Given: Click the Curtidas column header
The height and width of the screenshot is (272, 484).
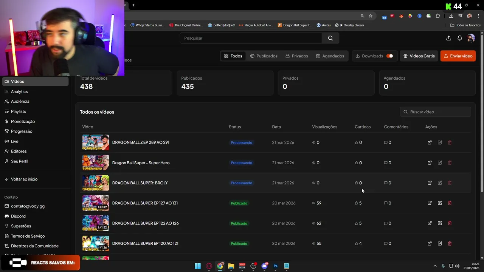Looking at the screenshot, I should pos(363,127).
